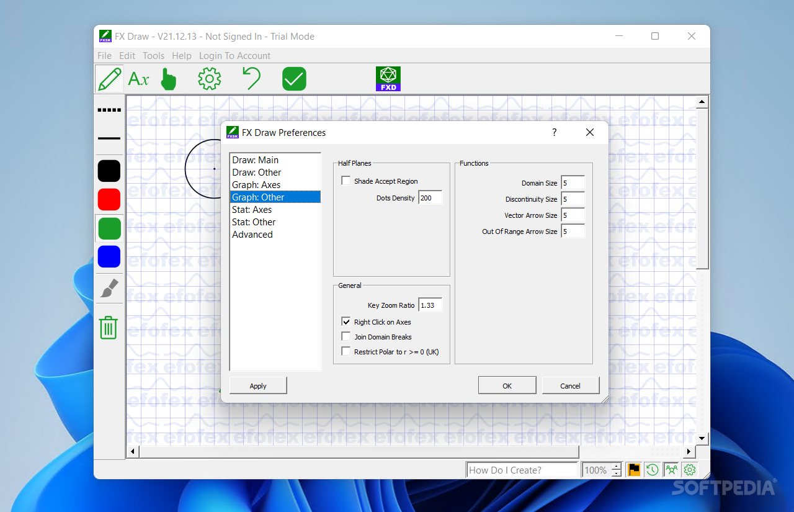Click the Vector Arrow Size field

coord(573,215)
